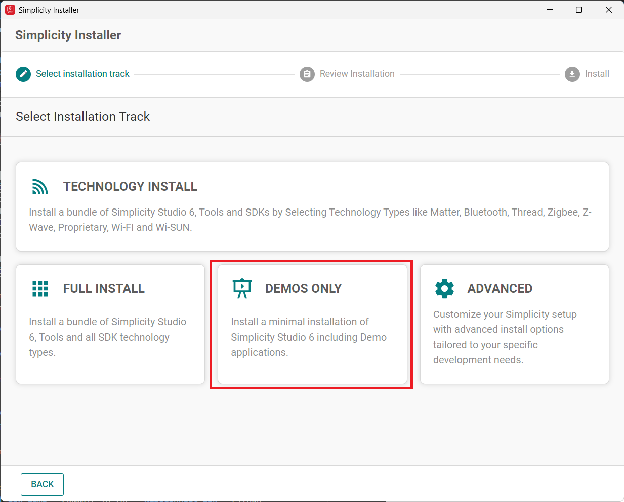
Task: Click the Review Installation step label
Action: 357,74
